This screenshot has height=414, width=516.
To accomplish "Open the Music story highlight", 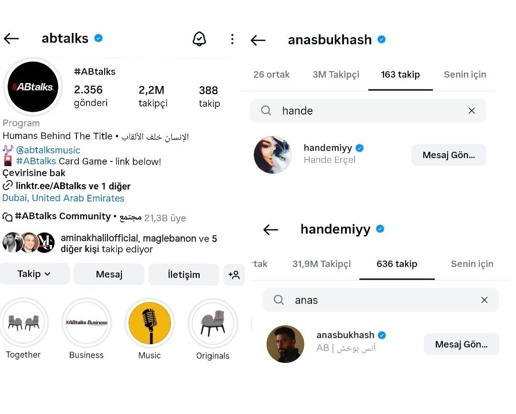I will [150, 324].
